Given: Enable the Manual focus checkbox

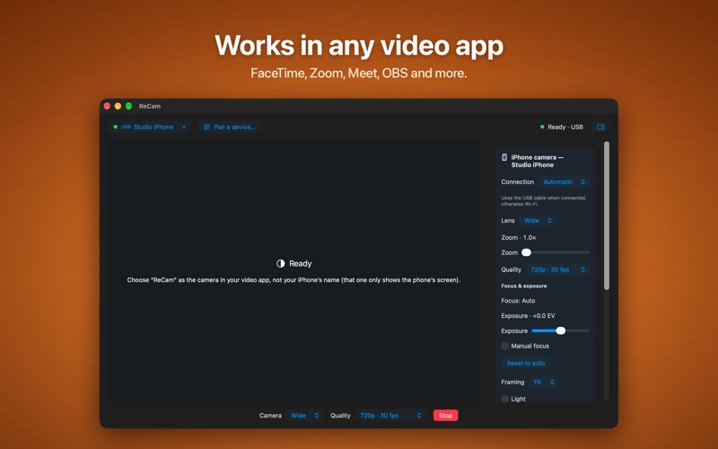Looking at the screenshot, I should click(x=504, y=346).
